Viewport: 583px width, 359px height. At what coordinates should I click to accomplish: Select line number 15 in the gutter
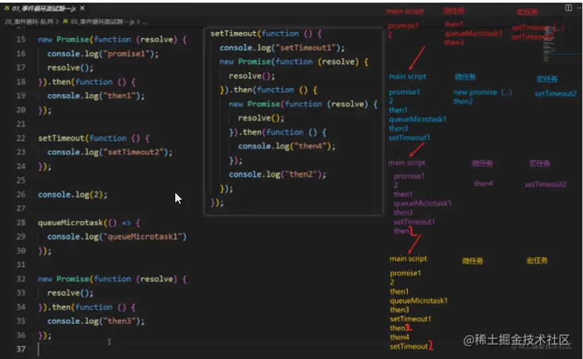click(21, 39)
